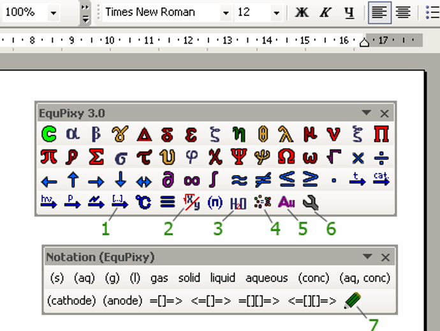Insert the beta symbol
The width and height of the screenshot is (440, 331).
[96, 134]
